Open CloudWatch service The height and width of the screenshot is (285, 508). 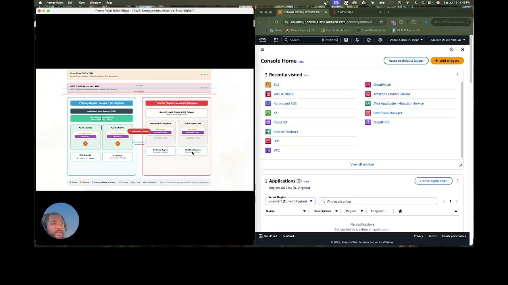(382, 85)
